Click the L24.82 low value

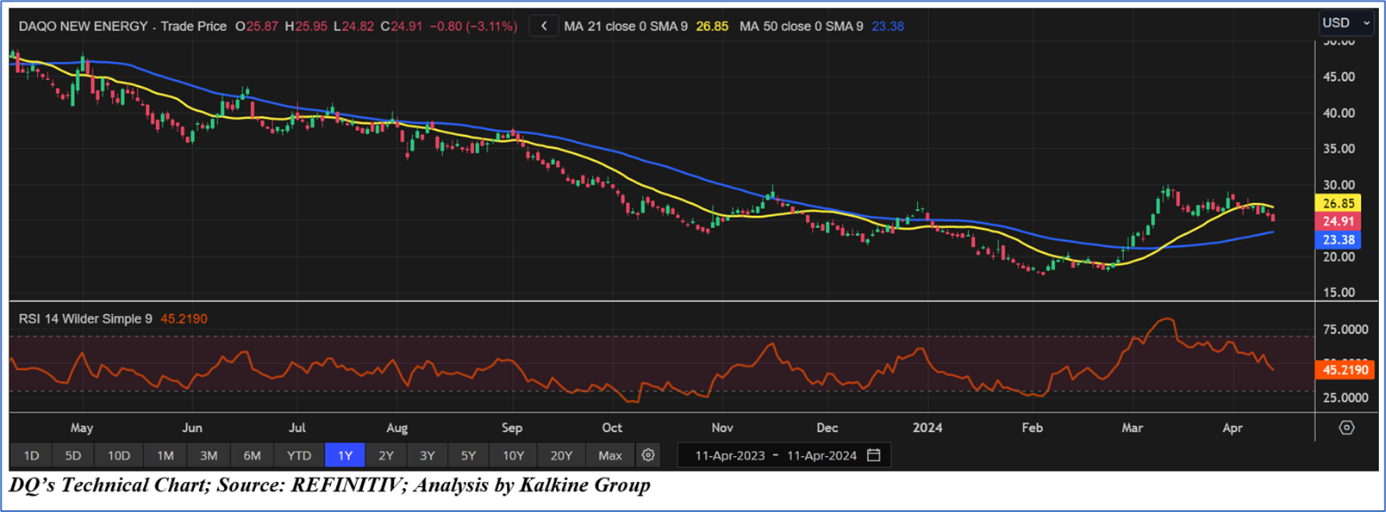pyautogui.click(x=353, y=26)
